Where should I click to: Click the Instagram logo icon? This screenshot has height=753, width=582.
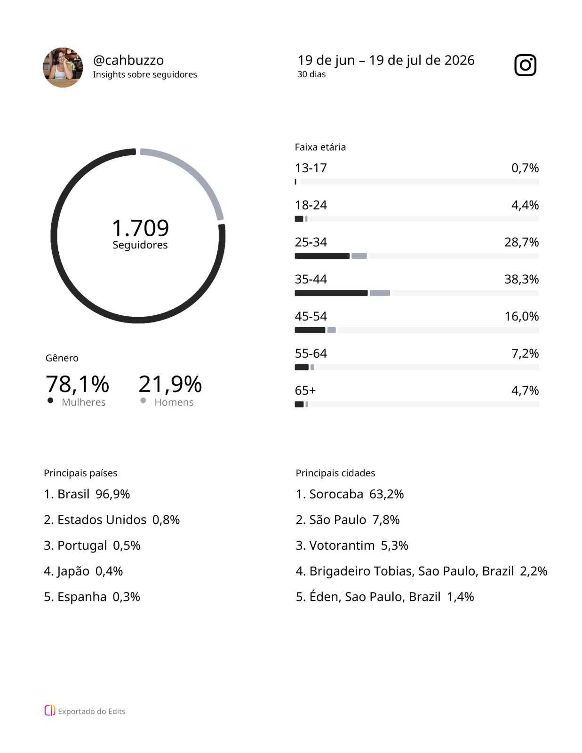point(525,65)
